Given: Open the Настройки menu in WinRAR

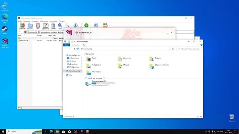Looking at the screenshot, I should (x=53, y=21).
